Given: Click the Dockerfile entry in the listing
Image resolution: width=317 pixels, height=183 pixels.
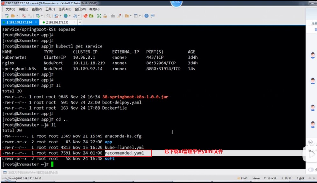Looking at the screenshot, I should [115, 108].
